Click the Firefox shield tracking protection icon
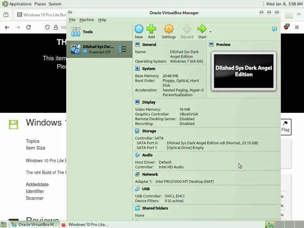This screenshot has width=304, height=228. coord(47,27)
